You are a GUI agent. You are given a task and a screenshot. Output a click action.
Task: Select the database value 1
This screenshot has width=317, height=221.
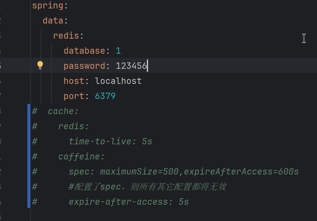tap(118, 51)
